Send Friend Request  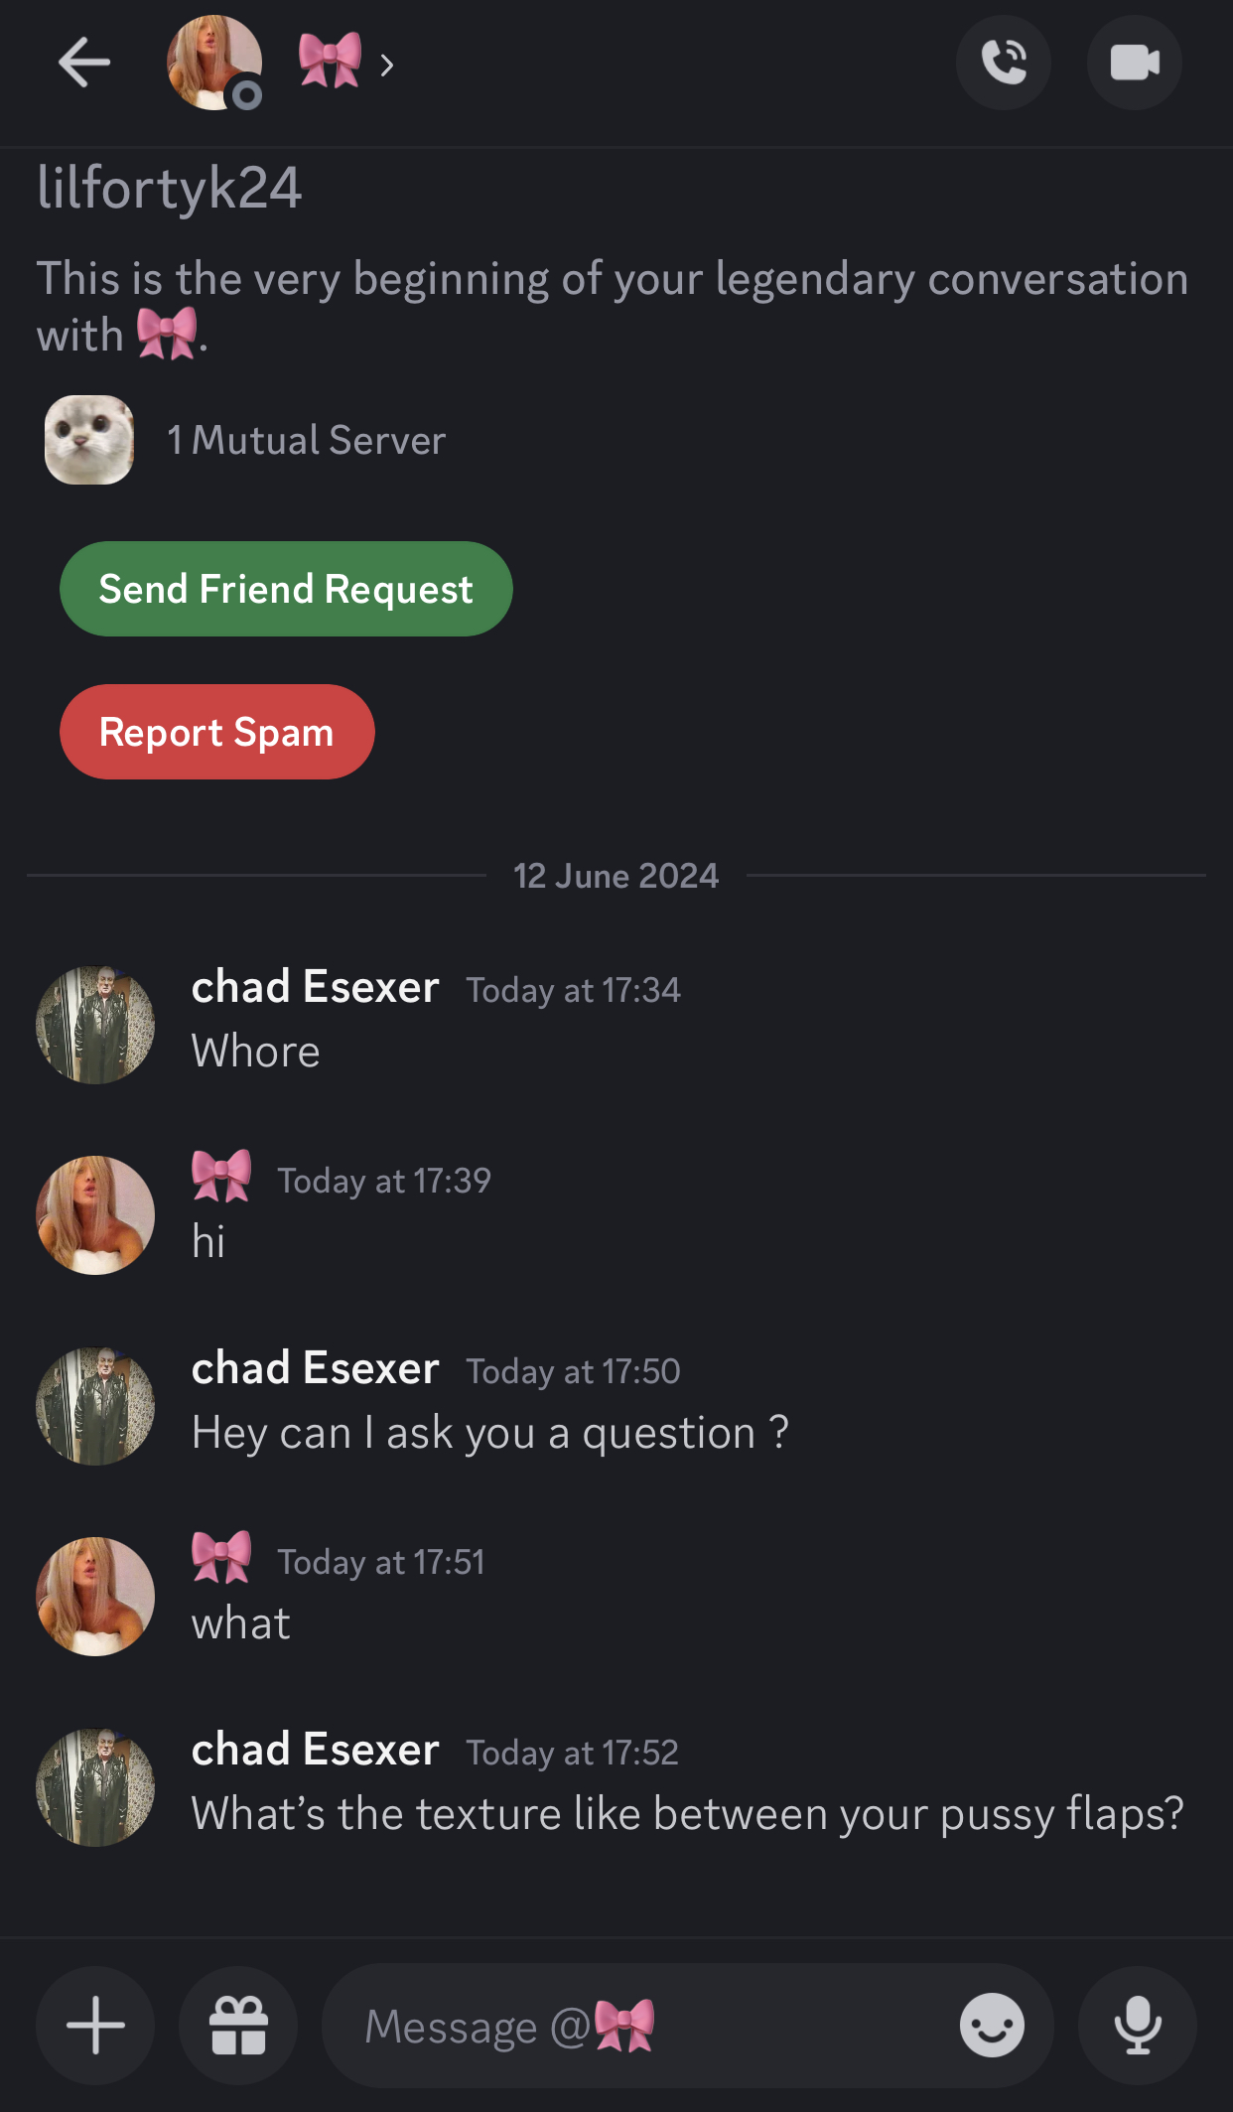click(x=286, y=589)
